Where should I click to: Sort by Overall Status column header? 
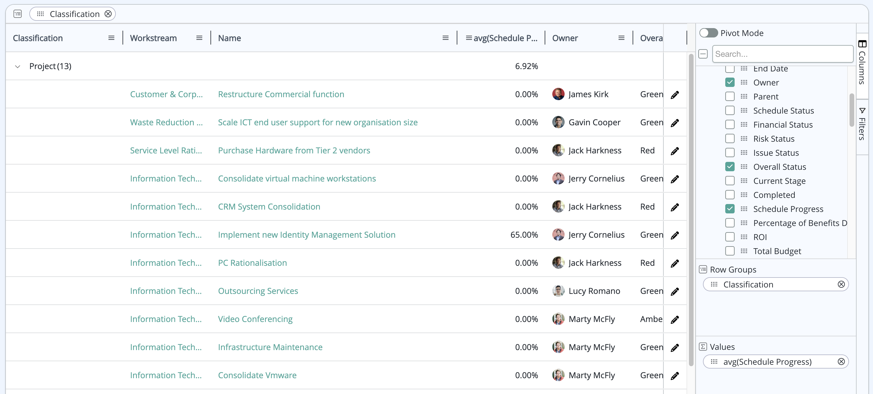[x=651, y=38]
